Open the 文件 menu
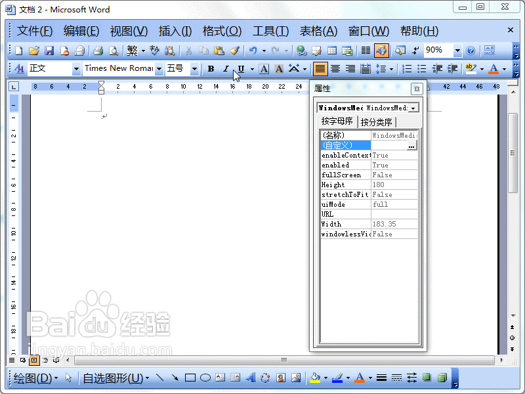Screen dimensions: 525x394 [x=35, y=31]
